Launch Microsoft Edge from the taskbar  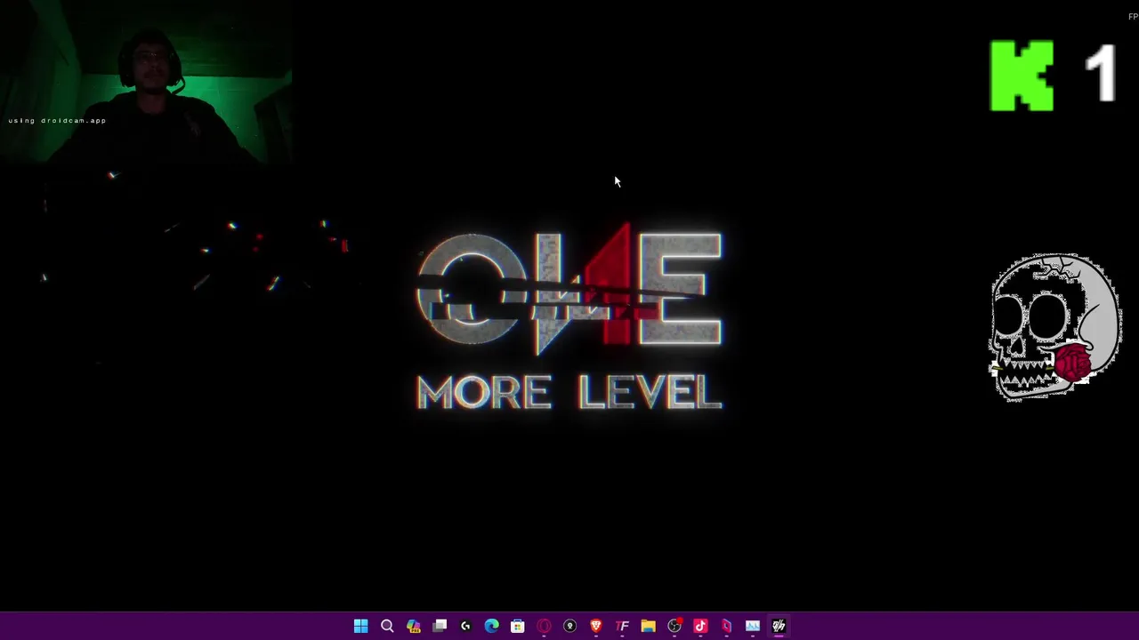(491, 626)
